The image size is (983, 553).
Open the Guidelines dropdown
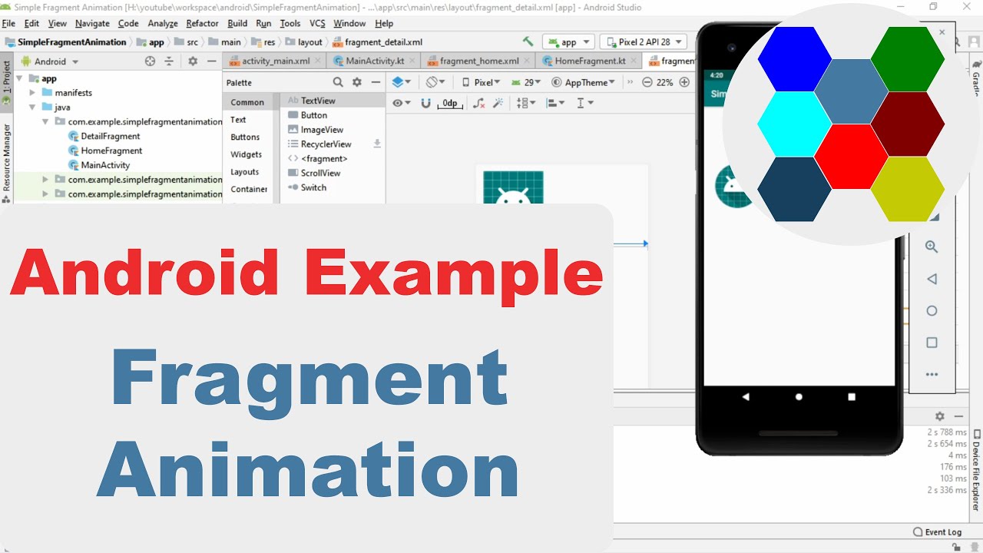coord(584,103)
